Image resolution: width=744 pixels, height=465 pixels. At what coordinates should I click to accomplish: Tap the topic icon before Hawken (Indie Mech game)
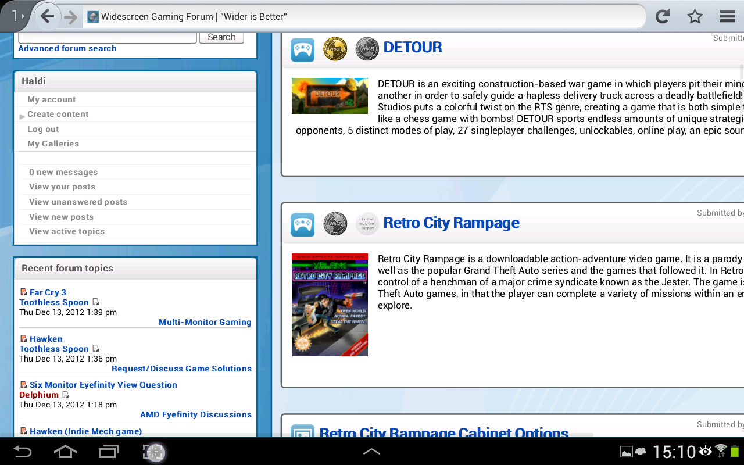point(23,431)
